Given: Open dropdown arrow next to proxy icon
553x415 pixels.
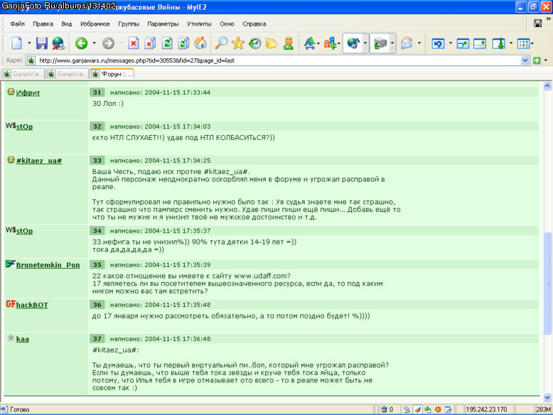Looking at the screenshot, I should coord(392,43).
